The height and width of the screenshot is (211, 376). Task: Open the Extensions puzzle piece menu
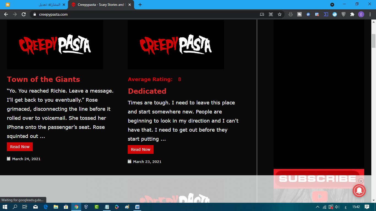coord(352,14)
